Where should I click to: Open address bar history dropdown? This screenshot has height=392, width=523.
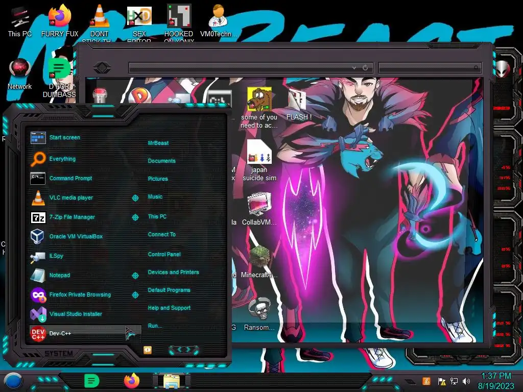[354, 68]
